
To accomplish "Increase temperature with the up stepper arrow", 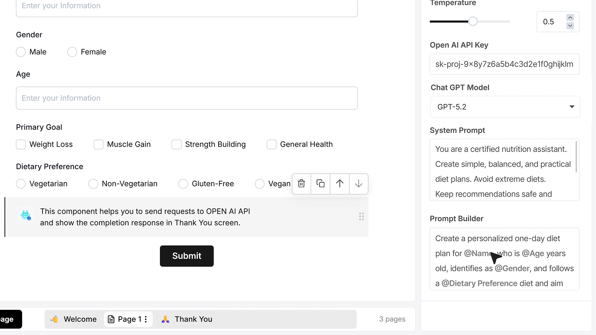I will pos(570,18).
